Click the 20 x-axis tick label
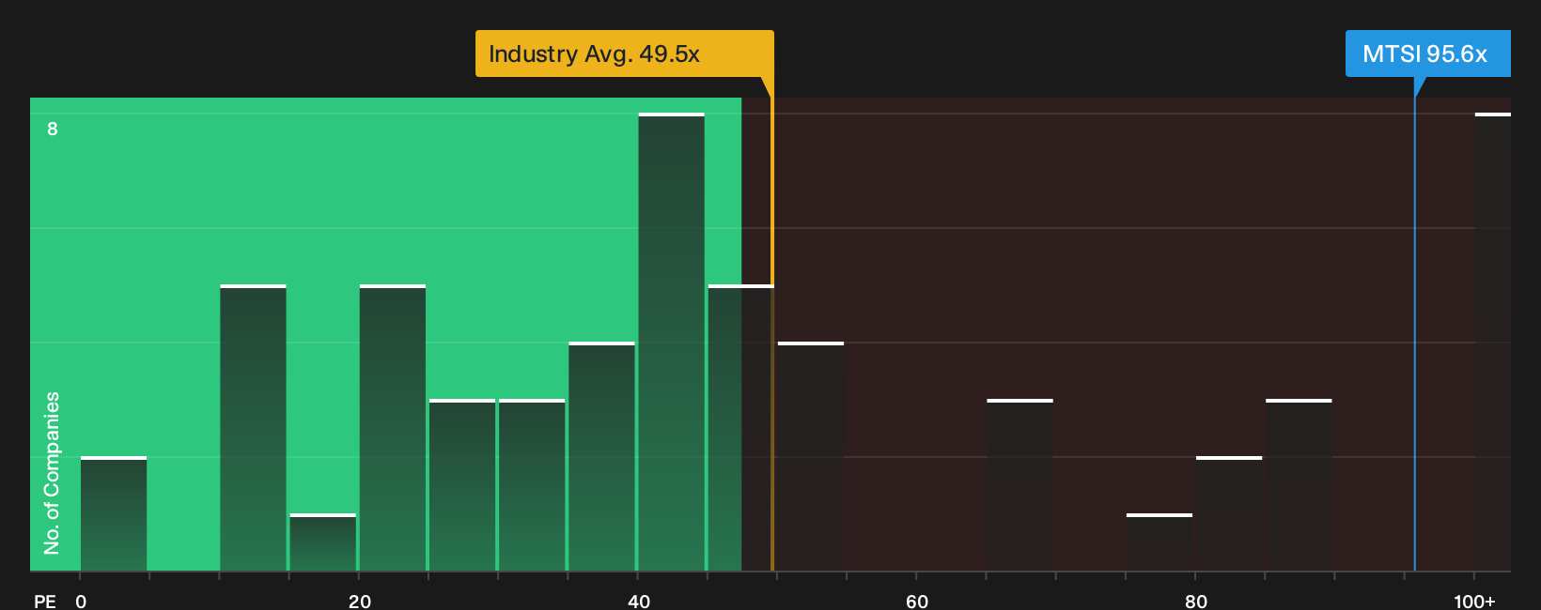 (360, 601)
